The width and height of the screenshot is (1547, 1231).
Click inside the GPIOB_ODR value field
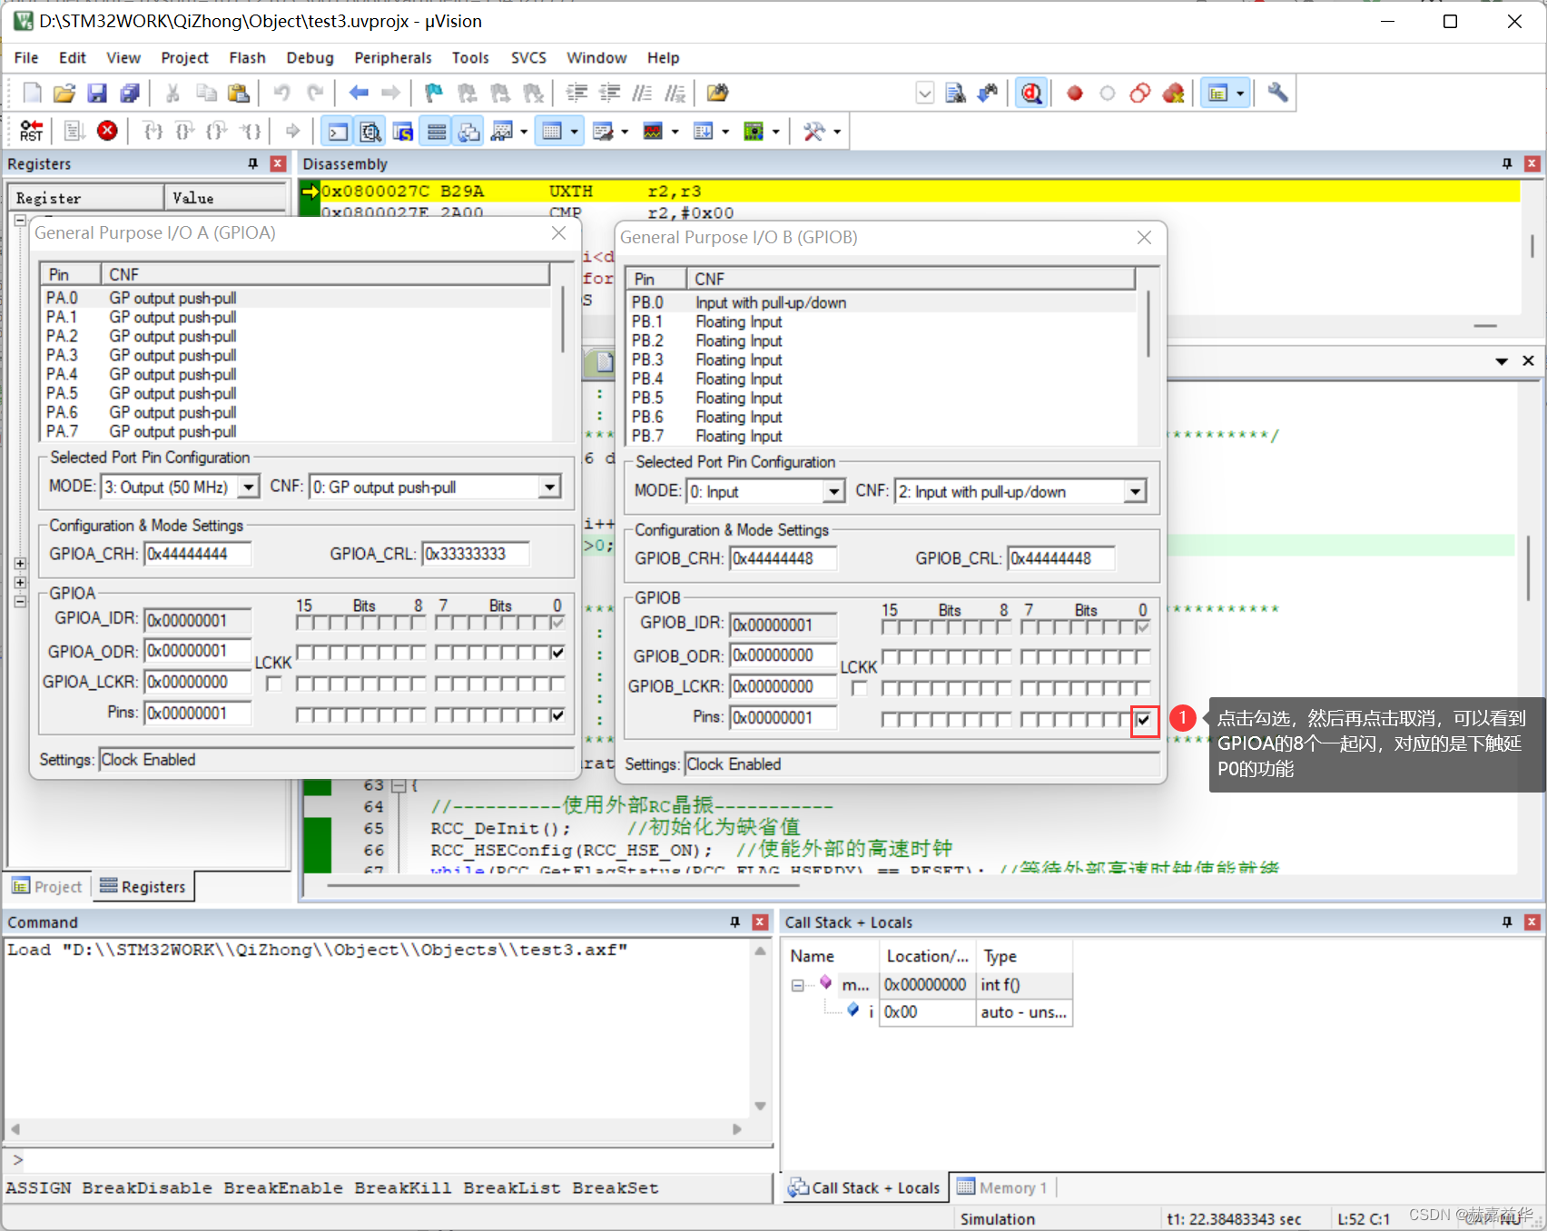pos(782,655)
